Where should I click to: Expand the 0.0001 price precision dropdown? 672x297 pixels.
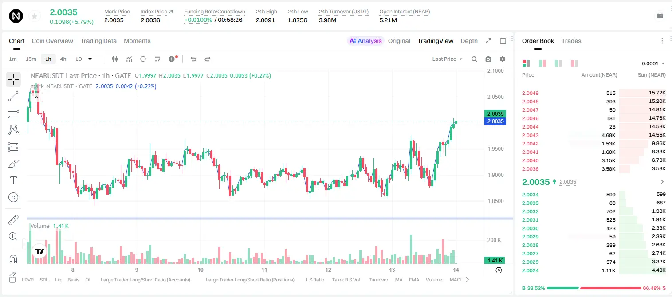tap(653, 63)
